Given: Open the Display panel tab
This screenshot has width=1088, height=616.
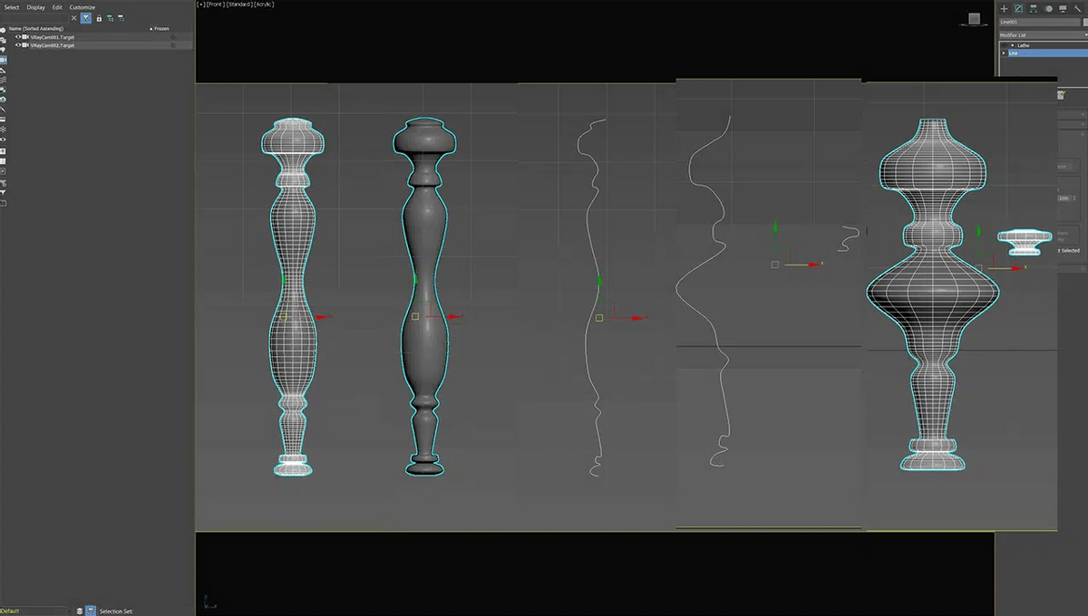Looking at the screenshot, I should tap(1063, 8).
